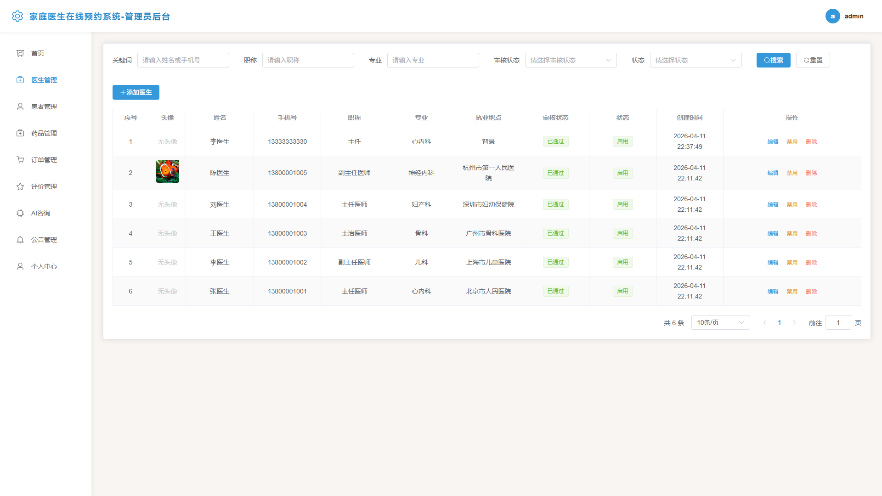The width and height of the screenshot is (882, 496).
Task: Disable 刘医生 via 禁用 link
Action: tap(792, 205)
